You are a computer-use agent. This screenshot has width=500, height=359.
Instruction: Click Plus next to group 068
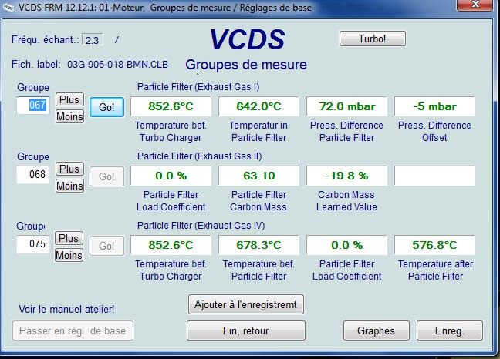tap(69, 169)
